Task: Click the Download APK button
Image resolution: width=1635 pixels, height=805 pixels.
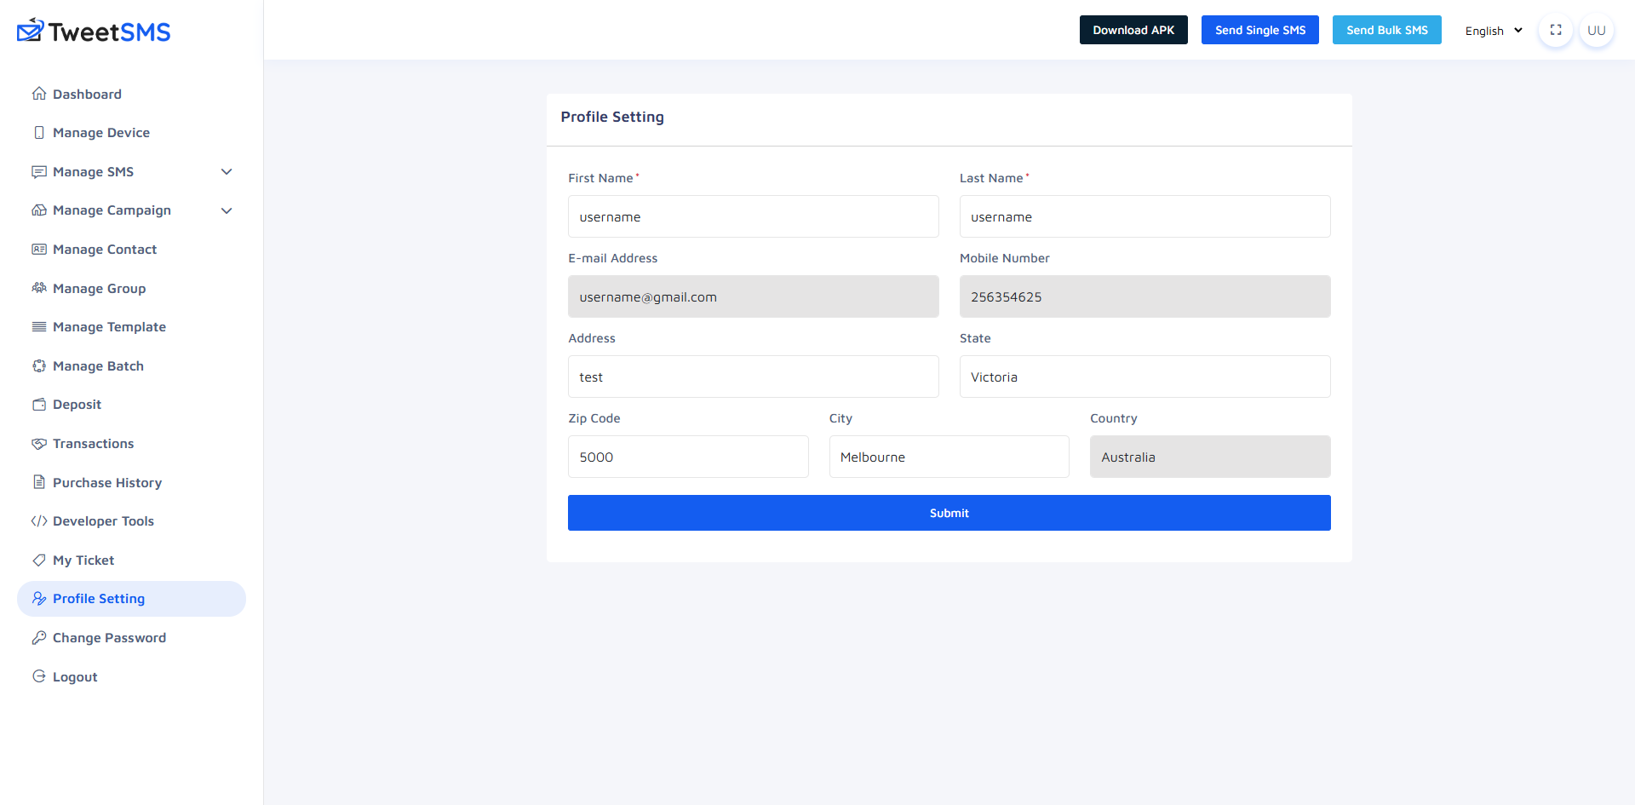Action: coord(1133,29)
